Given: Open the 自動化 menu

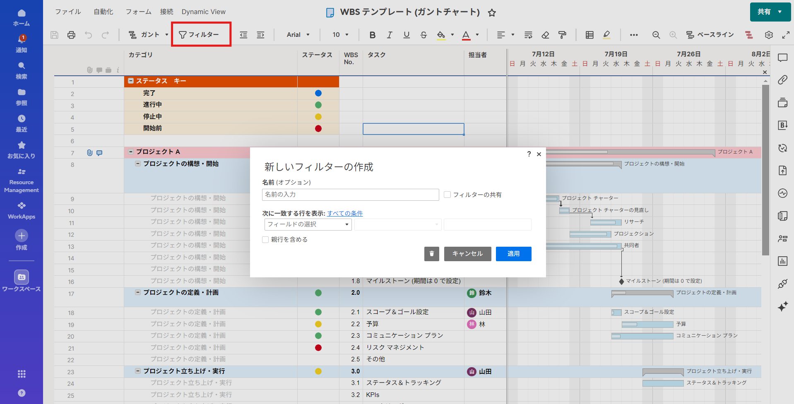Looking at the screenshot, I should 103,12.
